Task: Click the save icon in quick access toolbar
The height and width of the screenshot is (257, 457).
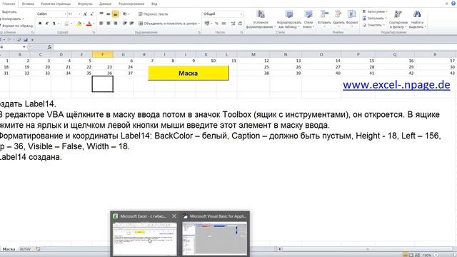Action: click(x=26, y=40)
